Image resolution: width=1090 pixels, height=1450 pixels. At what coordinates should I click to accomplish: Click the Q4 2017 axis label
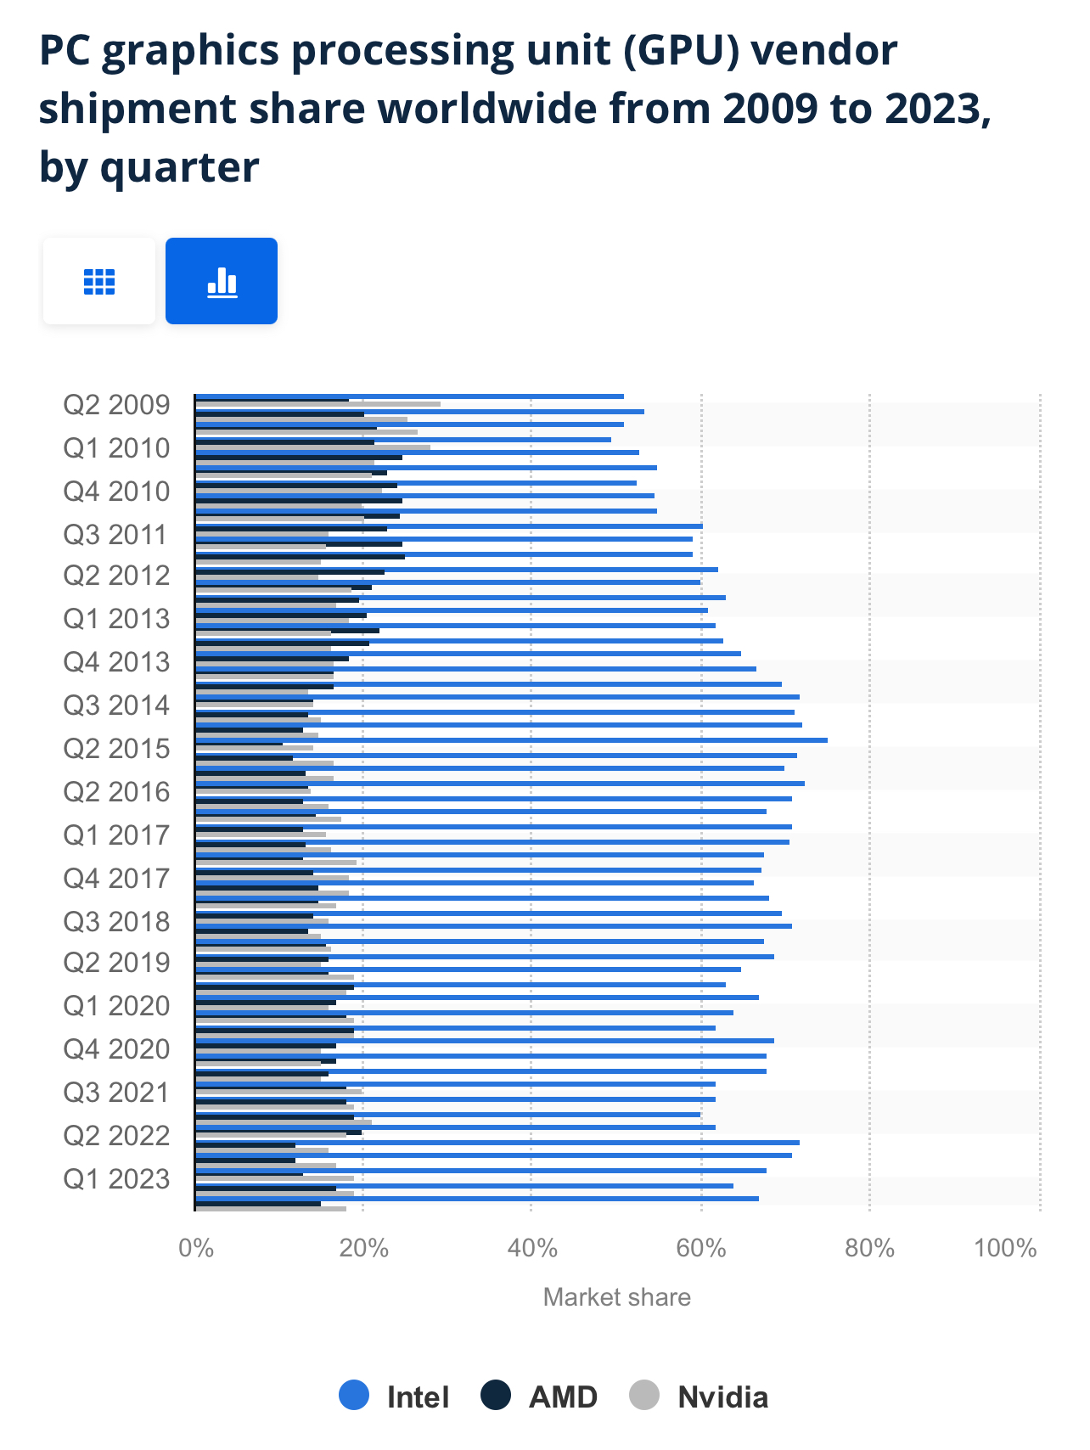(x=116, y=879)
